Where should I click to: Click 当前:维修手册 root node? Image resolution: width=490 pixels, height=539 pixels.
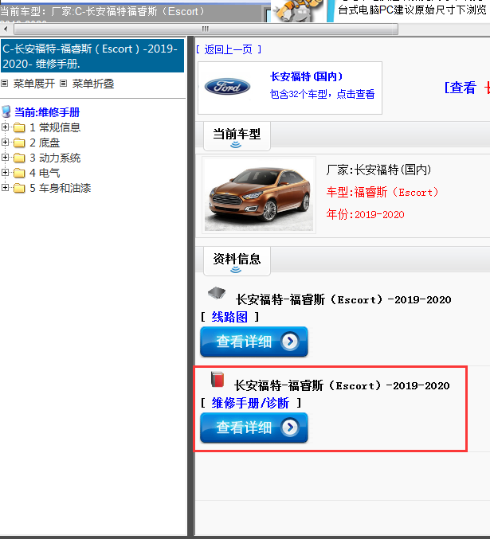coord(47,112)
